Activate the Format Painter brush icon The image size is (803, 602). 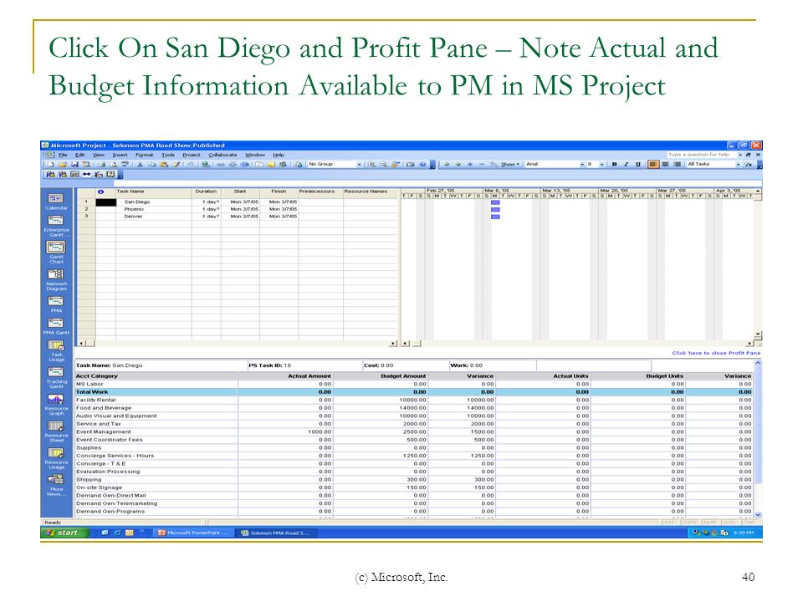coord(176,165)
